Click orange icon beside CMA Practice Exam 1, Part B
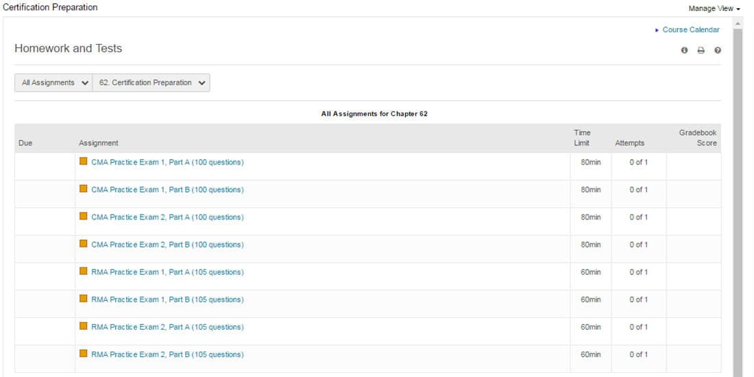 (x=84, y=189)
